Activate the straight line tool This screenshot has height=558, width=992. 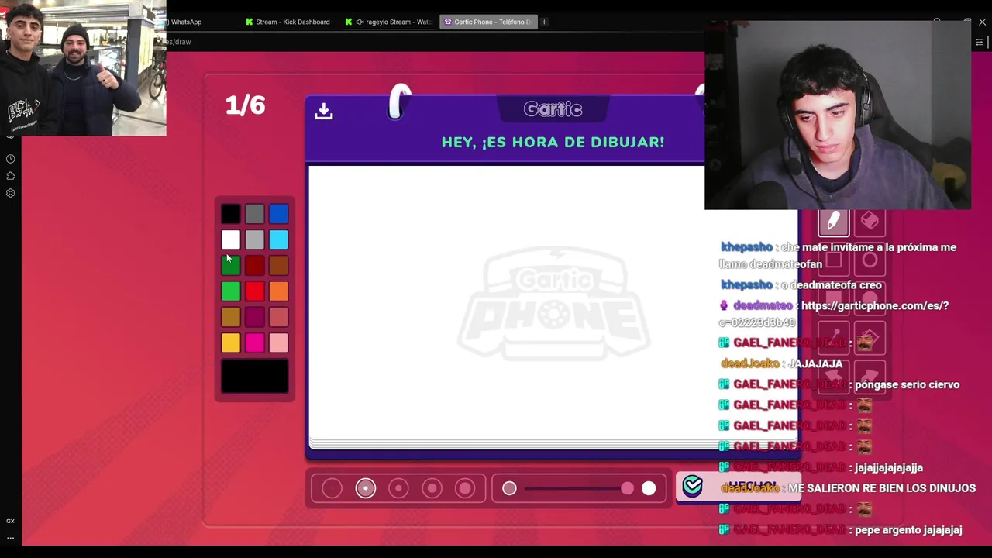[834, 339]
